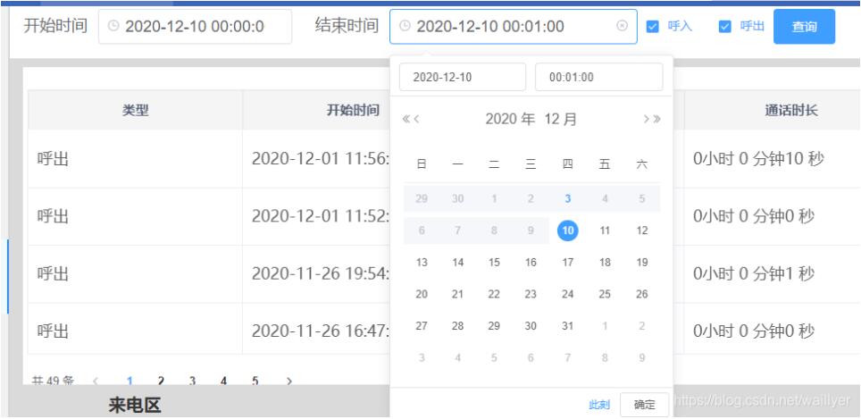Click the 此刻 now link
Image resolution: width=861 pixels, height=419 pixels.
pos(599,405)
